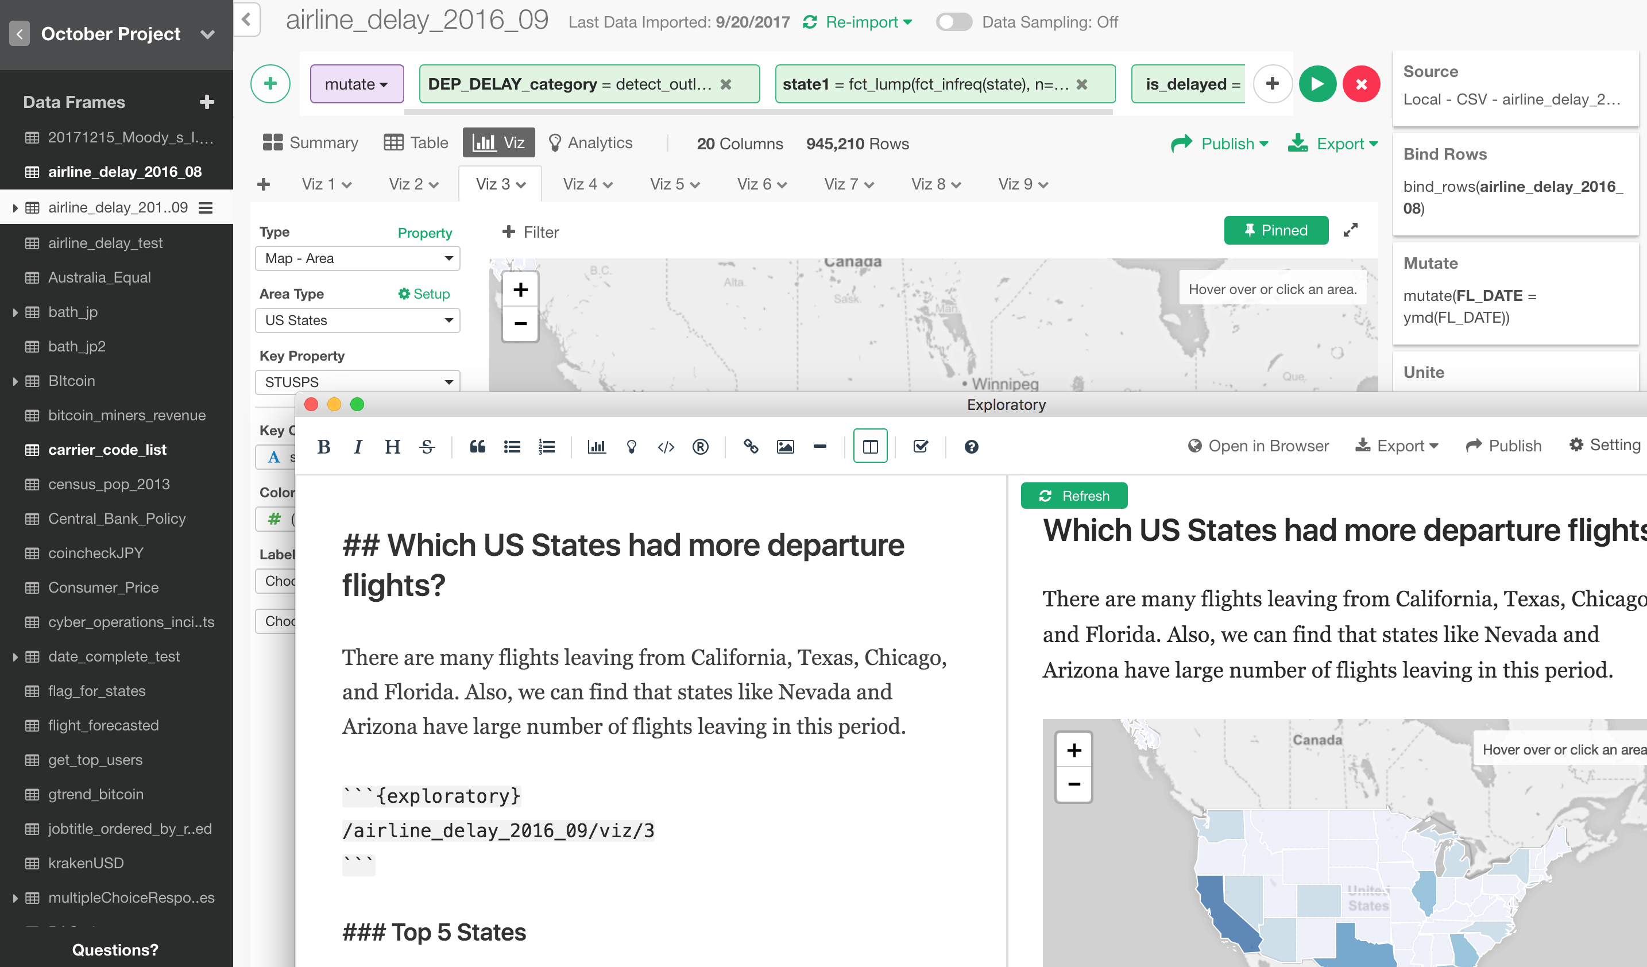Open the chart Type dropdown Map - Area

[358, 258]
